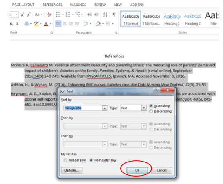
Task: Apply the yellow text highlight color
Action: coord(36,24)
